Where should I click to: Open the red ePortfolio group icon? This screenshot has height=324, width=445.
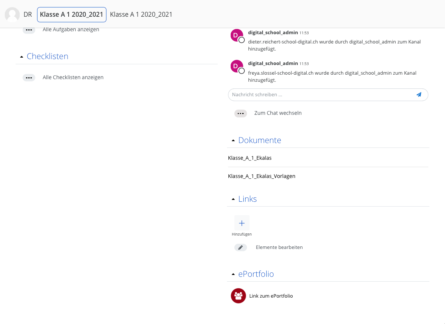coord(238,296)
